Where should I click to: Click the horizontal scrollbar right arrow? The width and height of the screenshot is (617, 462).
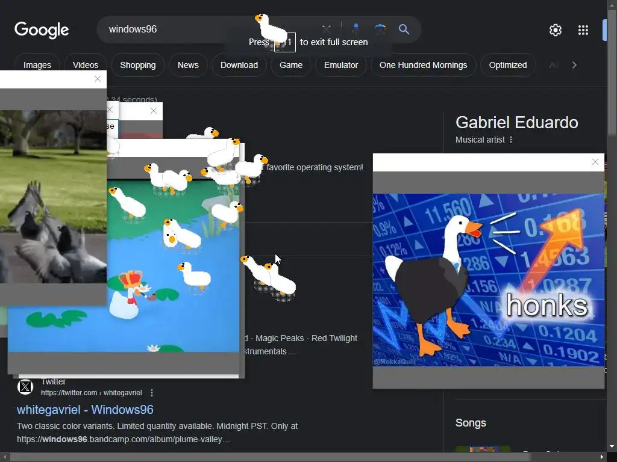coord(602,457)
